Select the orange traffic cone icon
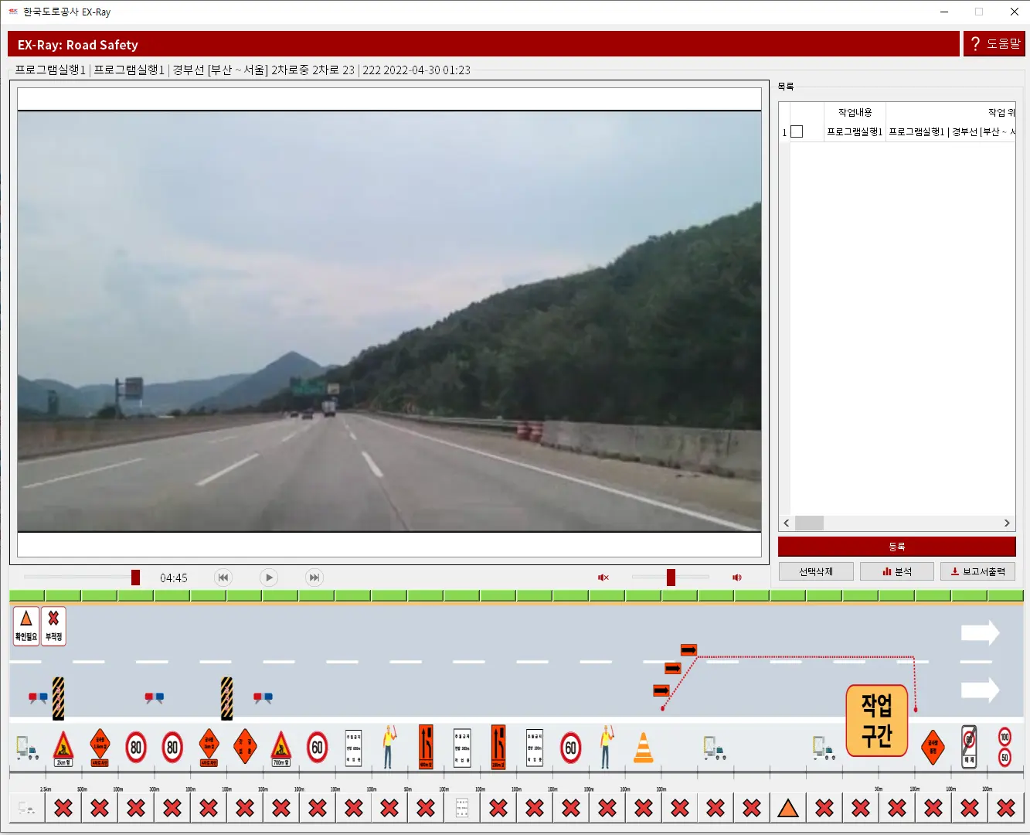Image resolution: width=1030 pixels, height=835 pixels. 643,748
